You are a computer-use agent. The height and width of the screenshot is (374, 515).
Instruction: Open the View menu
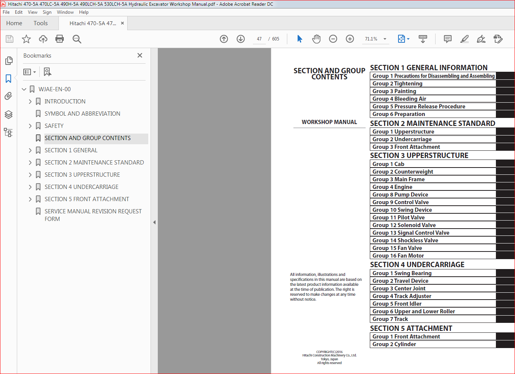[33, 12]
